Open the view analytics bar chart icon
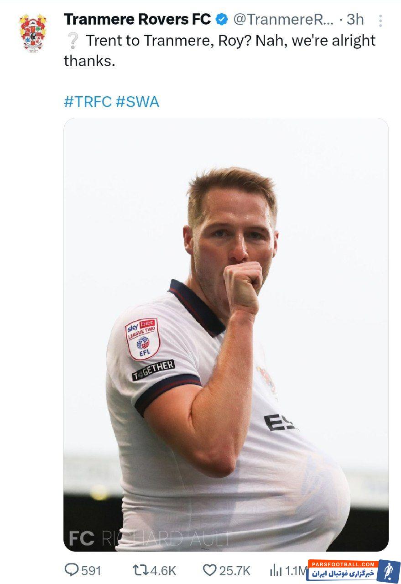The height and width of the screenshot is (584, 401). (276, 570)
